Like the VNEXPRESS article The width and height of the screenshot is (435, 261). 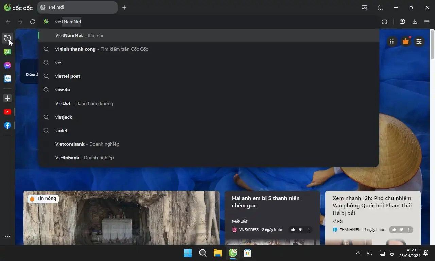pyautogui.click(x=293, y=230)
